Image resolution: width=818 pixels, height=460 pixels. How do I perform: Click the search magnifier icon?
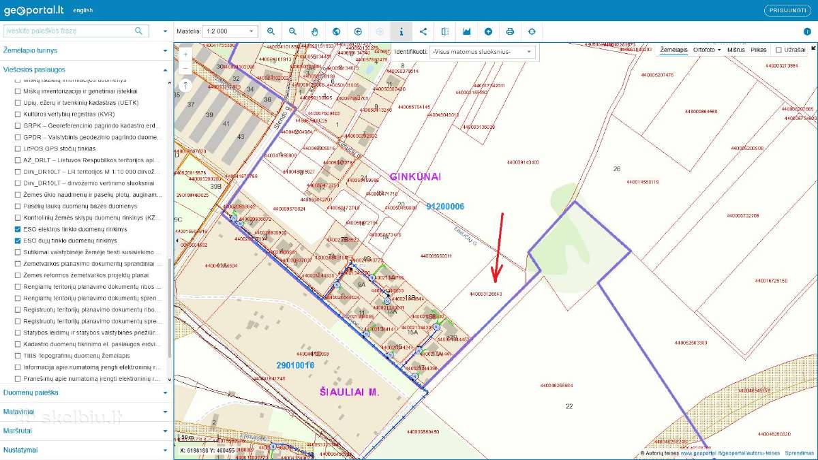139,31
